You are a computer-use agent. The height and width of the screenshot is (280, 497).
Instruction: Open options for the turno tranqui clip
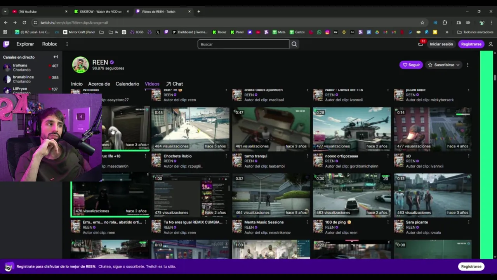(x=307, y=156)
